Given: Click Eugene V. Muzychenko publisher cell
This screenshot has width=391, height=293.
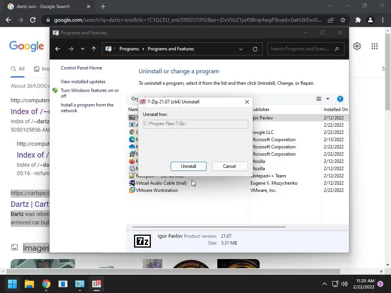Looking at the screenshot, I should pyautogui.click(x=274, y=183).
